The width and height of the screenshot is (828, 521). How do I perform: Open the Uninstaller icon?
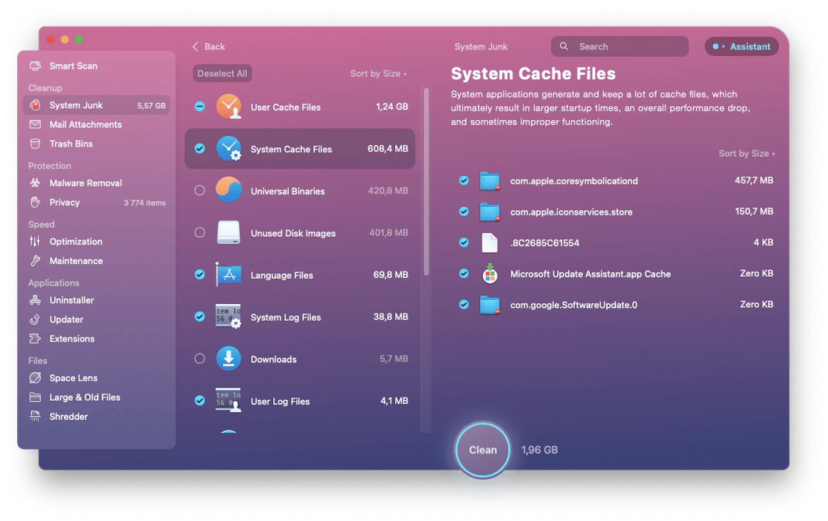[x=35, y=300]
